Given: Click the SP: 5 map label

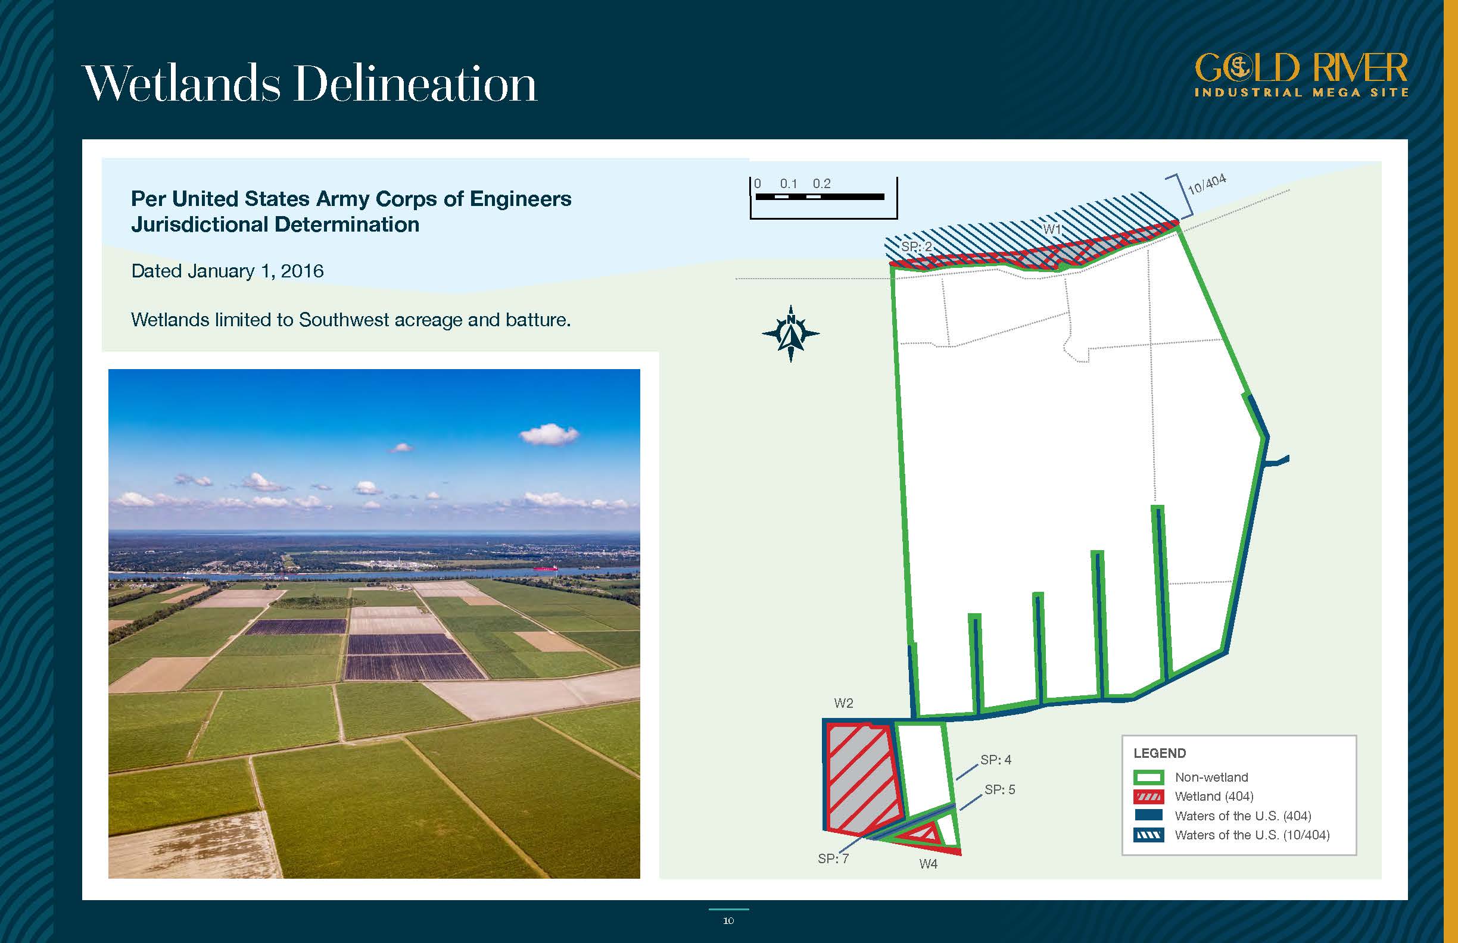Looking at the screenshot, I should click(1000, 790).
